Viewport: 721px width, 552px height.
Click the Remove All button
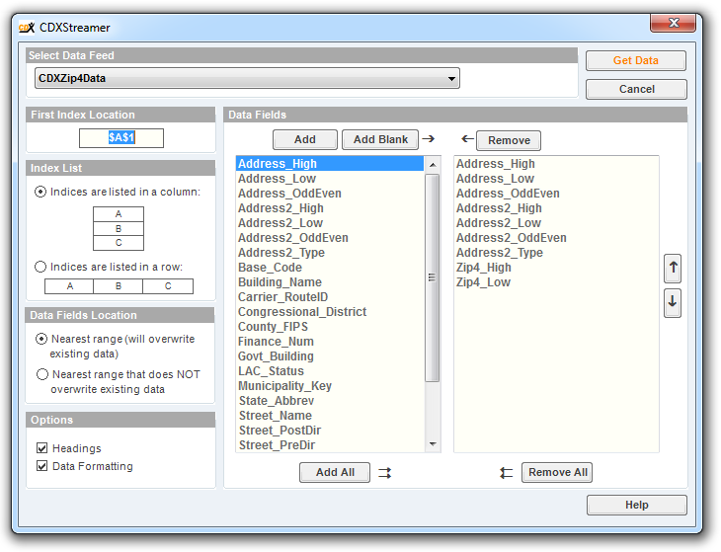557,472
